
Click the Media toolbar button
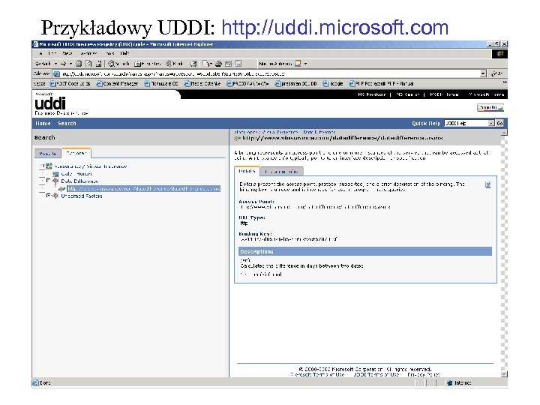pos(175,64)
